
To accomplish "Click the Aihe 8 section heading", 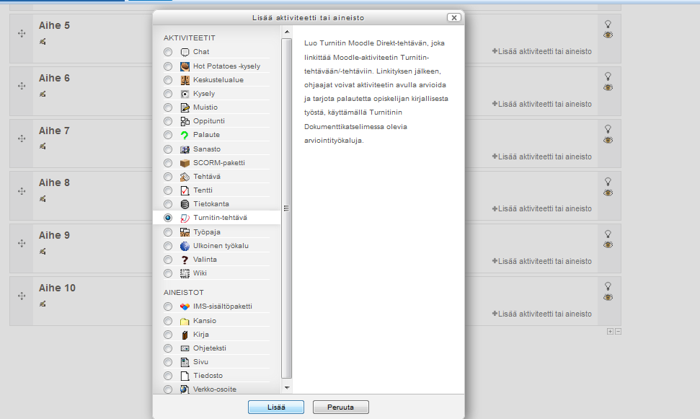I will tap(55, 182).
